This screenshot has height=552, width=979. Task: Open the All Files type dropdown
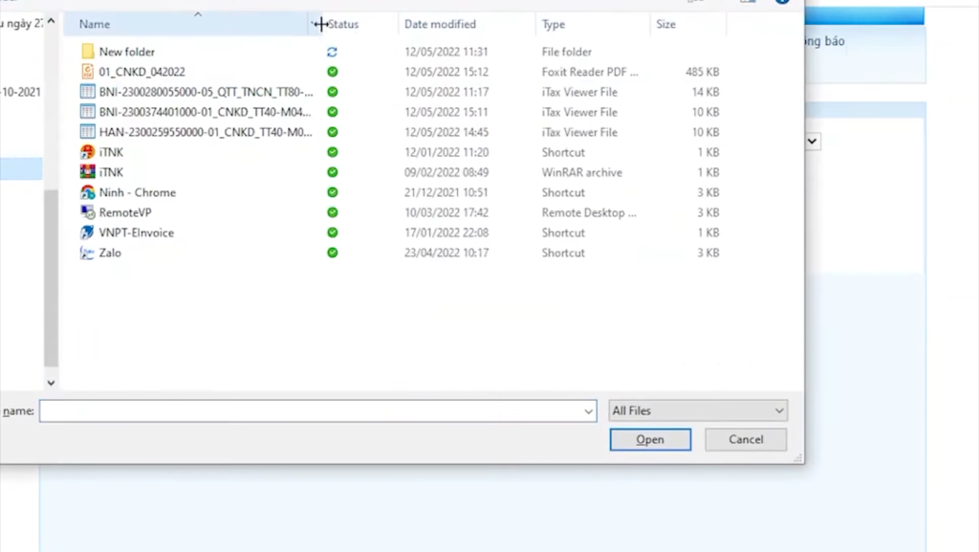[697, 410]
